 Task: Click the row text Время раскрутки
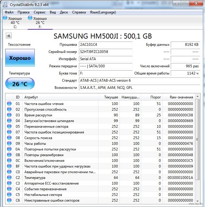[x=38, y=115]
